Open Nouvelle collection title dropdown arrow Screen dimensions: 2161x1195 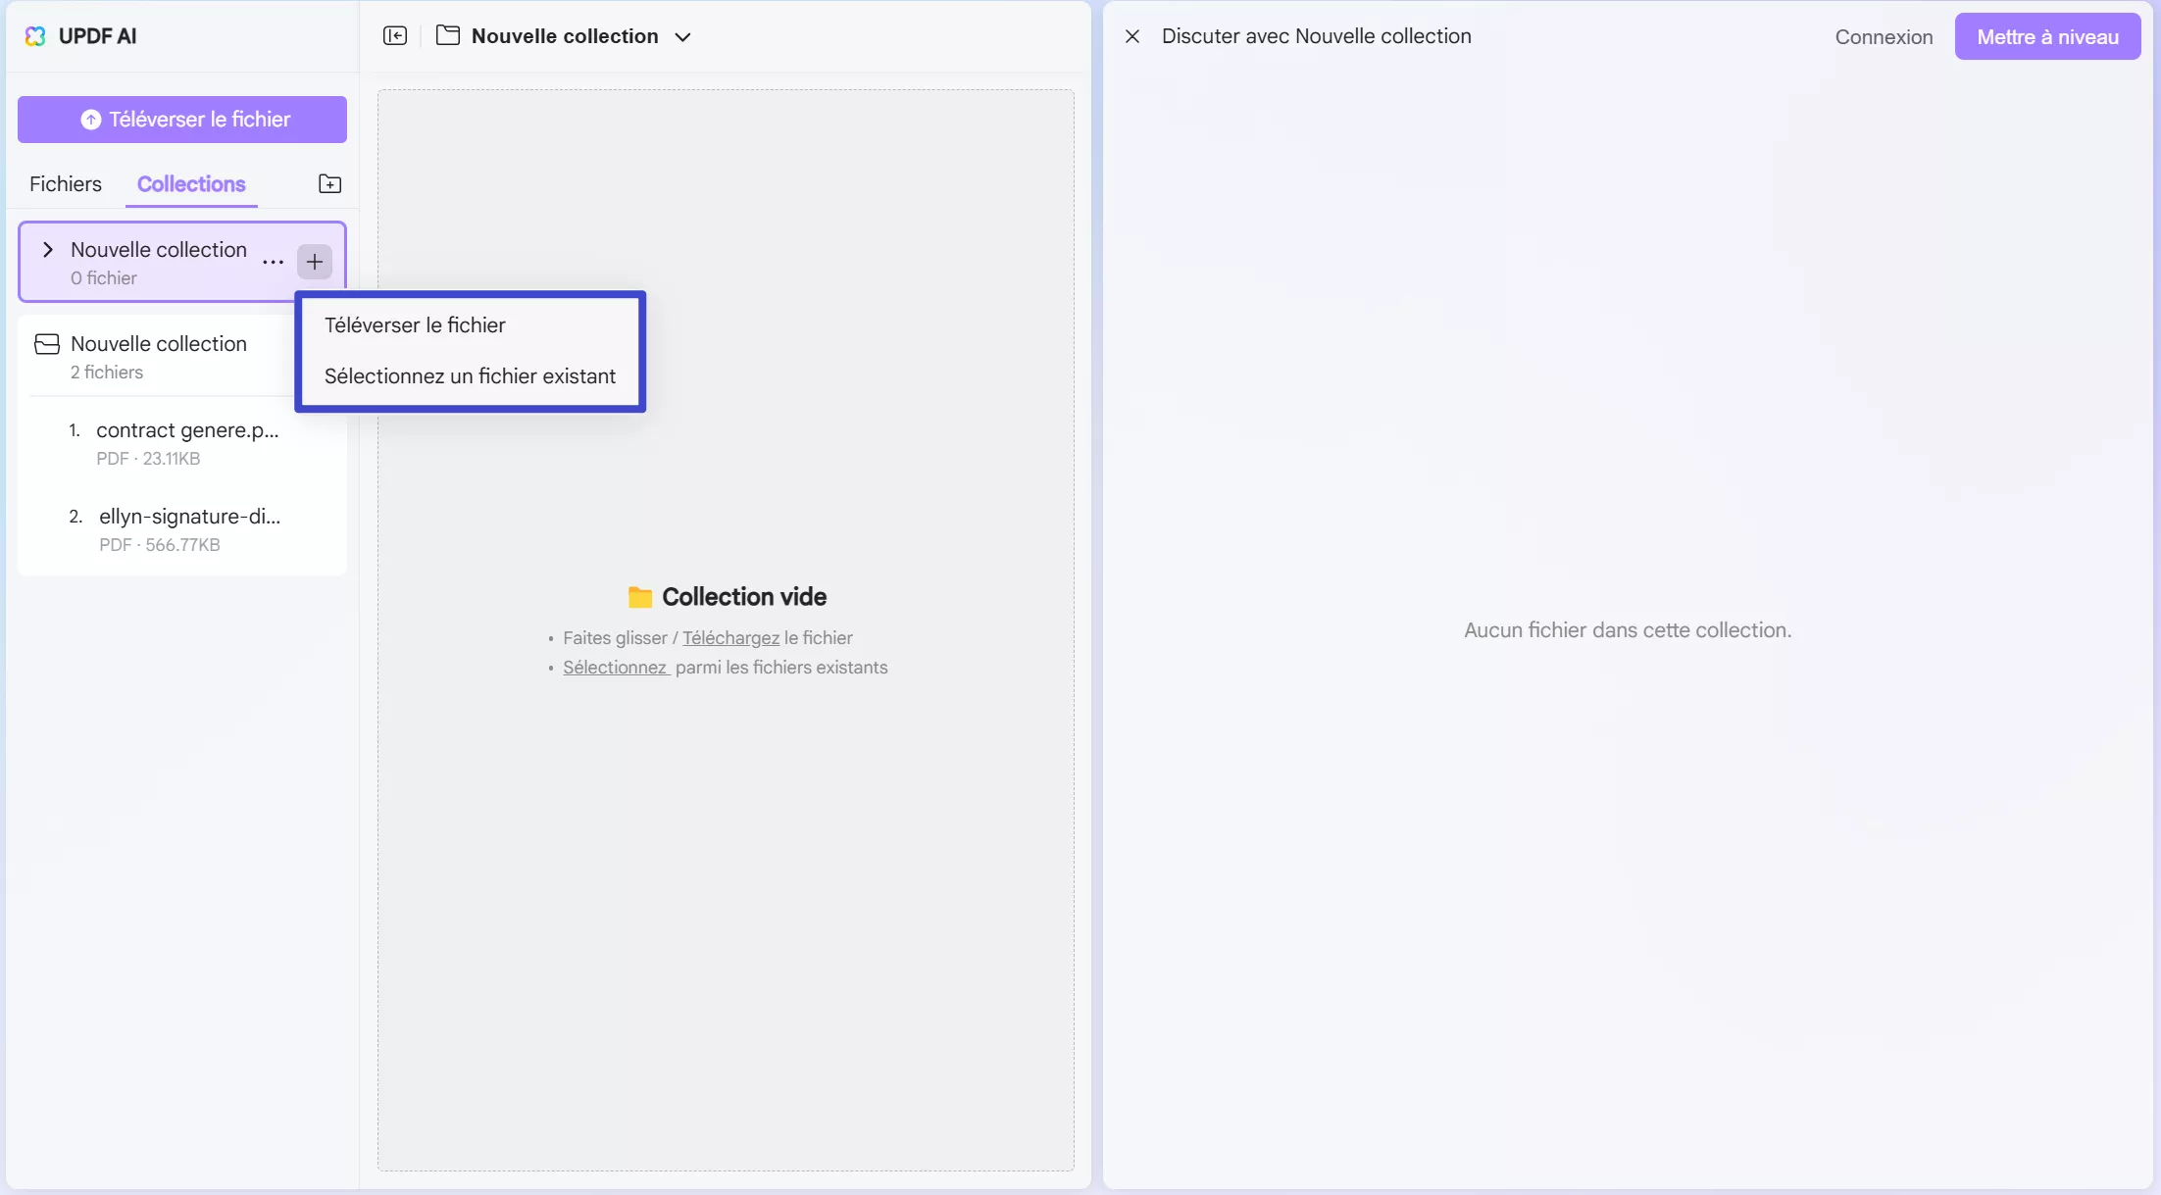(683, 37)
